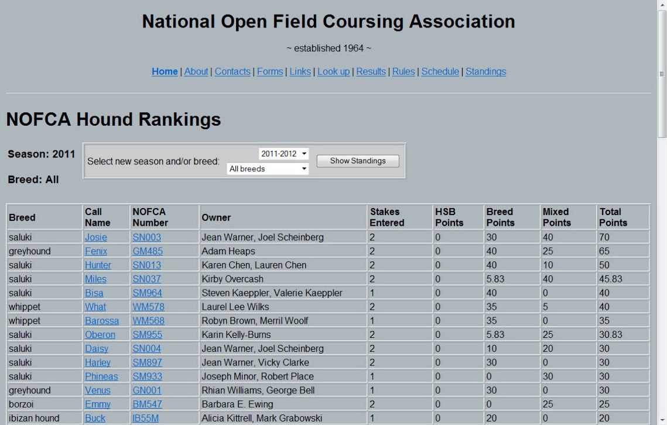Select total points value 45.83

tap(611, 279)
